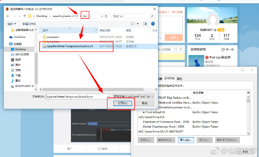
Task: Switch to 其他 (Others) tab
Action: coord(179,79)
